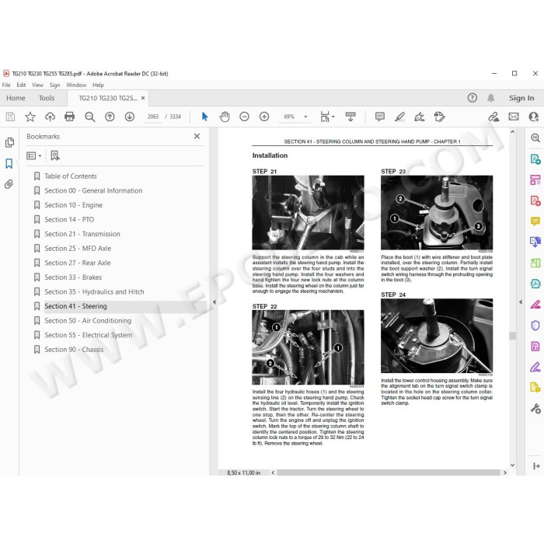
Task: Open Section 14 - PTO bookmark
Action: pyautogui.click(x=69, y=220)
